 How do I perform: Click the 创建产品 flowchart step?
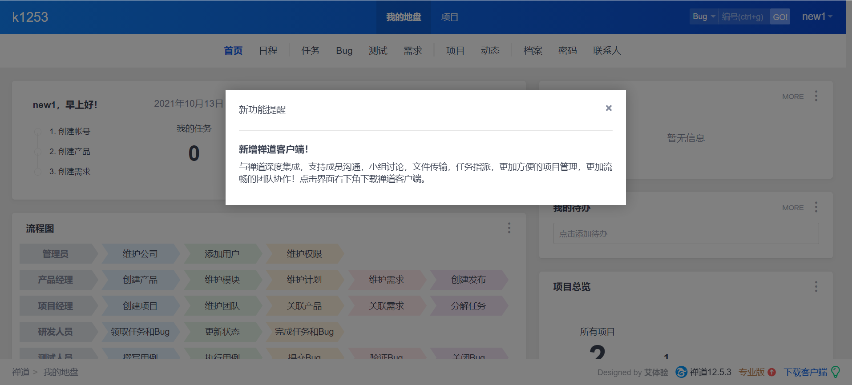(140, 280)
